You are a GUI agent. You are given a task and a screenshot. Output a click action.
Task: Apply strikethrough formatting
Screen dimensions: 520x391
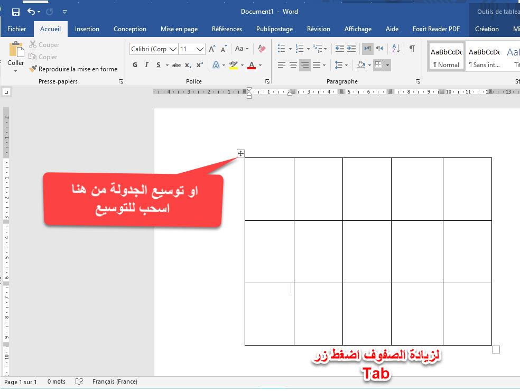tap(176, 64)
